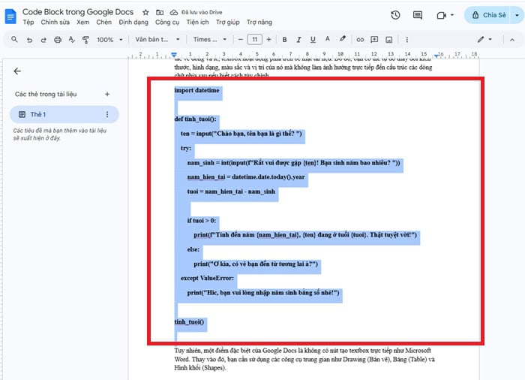Redo the last action
The image size is (525, 380).
click(x=43, y=40)
